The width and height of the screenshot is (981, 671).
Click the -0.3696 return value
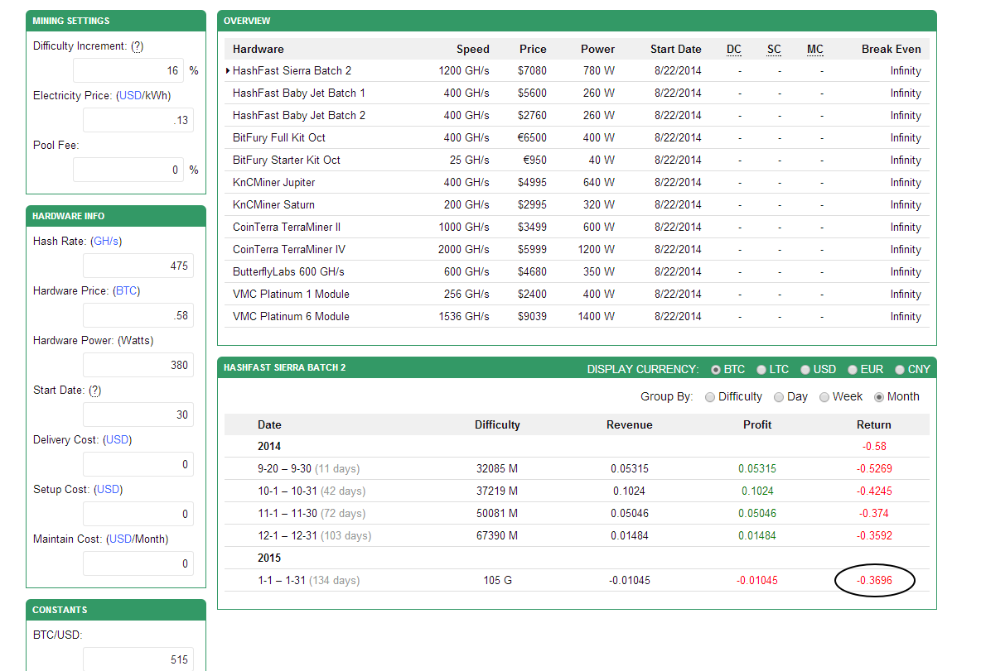(875, 581)
